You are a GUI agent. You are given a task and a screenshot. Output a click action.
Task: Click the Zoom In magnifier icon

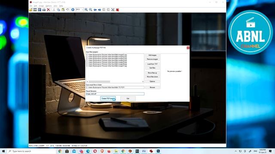pos(86,10)
